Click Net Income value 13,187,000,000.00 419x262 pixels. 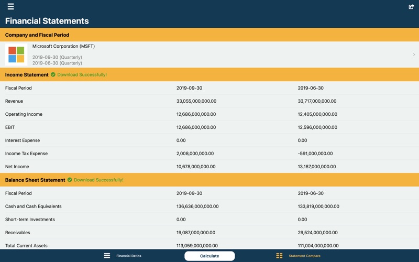tap(317, 167)
